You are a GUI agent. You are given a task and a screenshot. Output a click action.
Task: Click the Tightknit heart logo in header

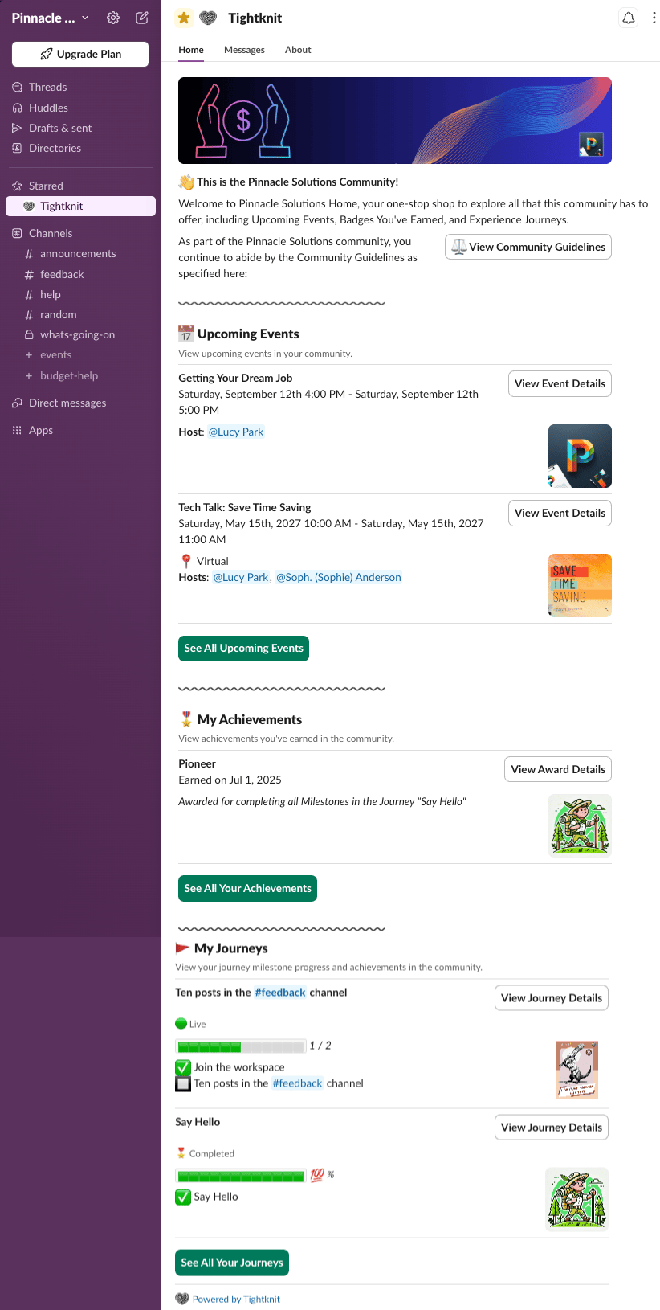208,18
